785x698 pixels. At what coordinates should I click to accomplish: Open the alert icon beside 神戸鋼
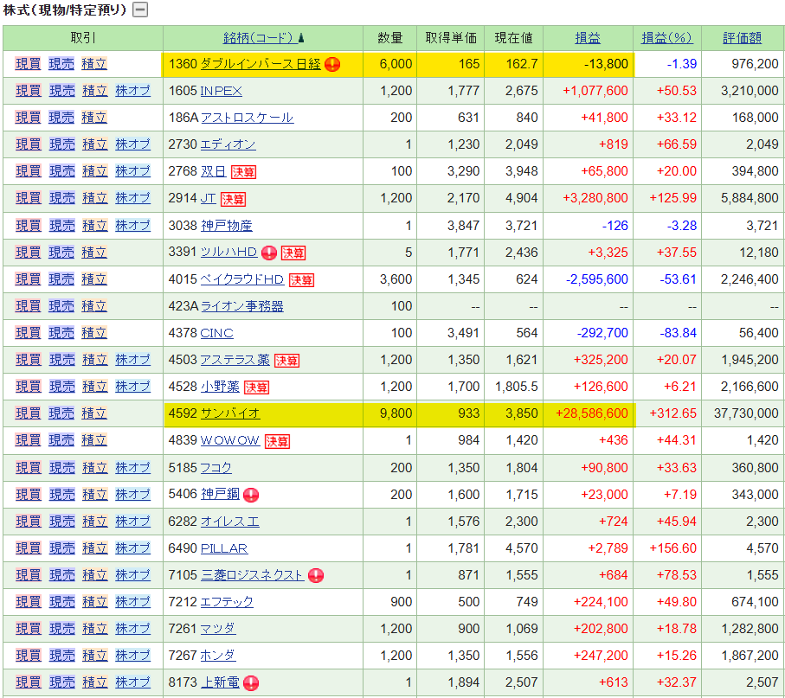[x=251, y=495]
